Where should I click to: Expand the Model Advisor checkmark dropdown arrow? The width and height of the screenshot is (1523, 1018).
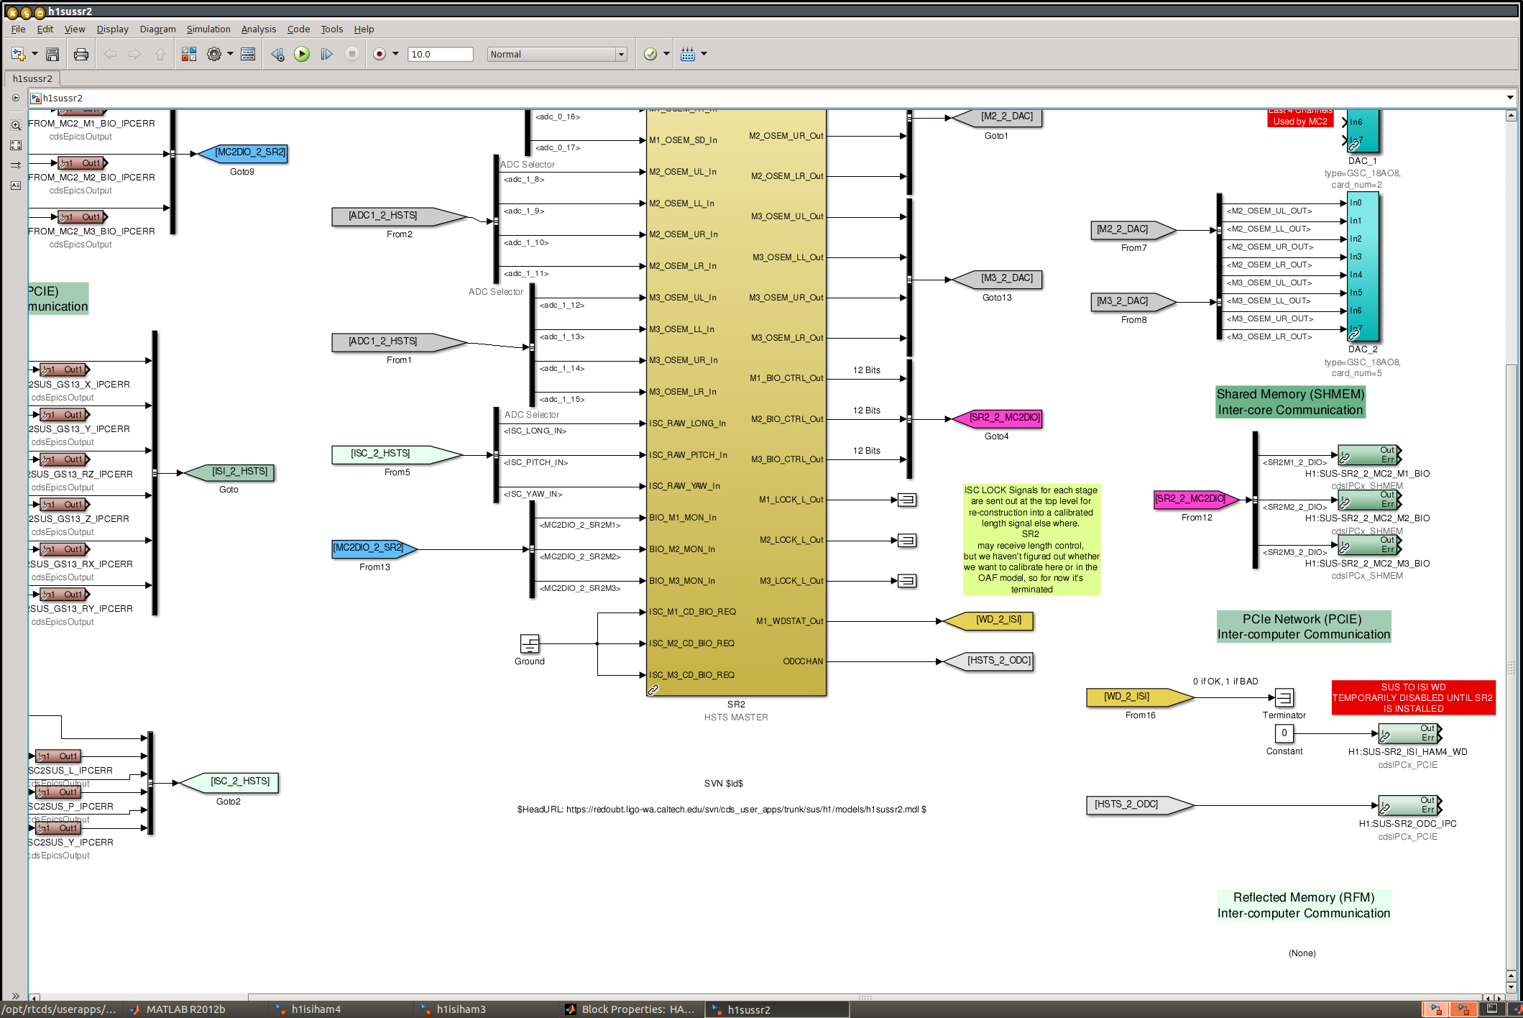pos(666,54)
